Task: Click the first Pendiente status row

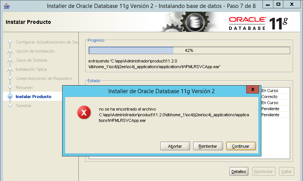Action: point(275,109)
